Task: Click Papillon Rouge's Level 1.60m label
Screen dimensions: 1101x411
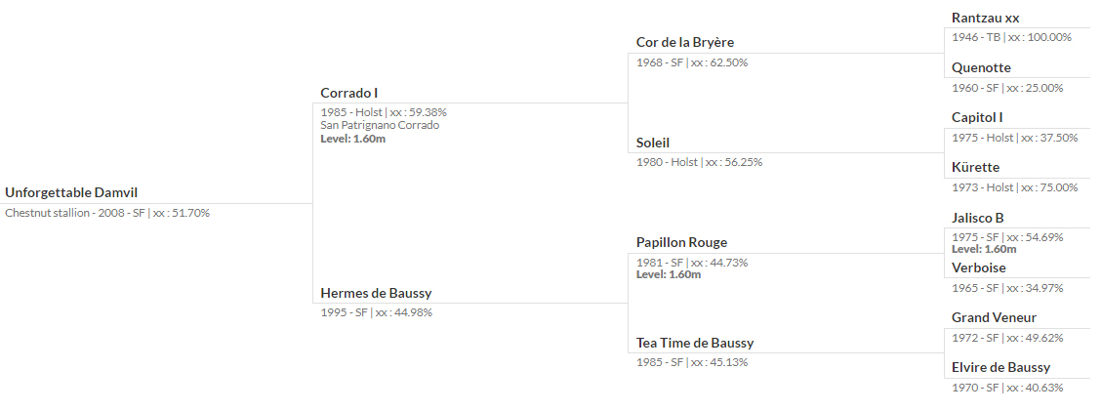Action: click(x=669, y=274)
